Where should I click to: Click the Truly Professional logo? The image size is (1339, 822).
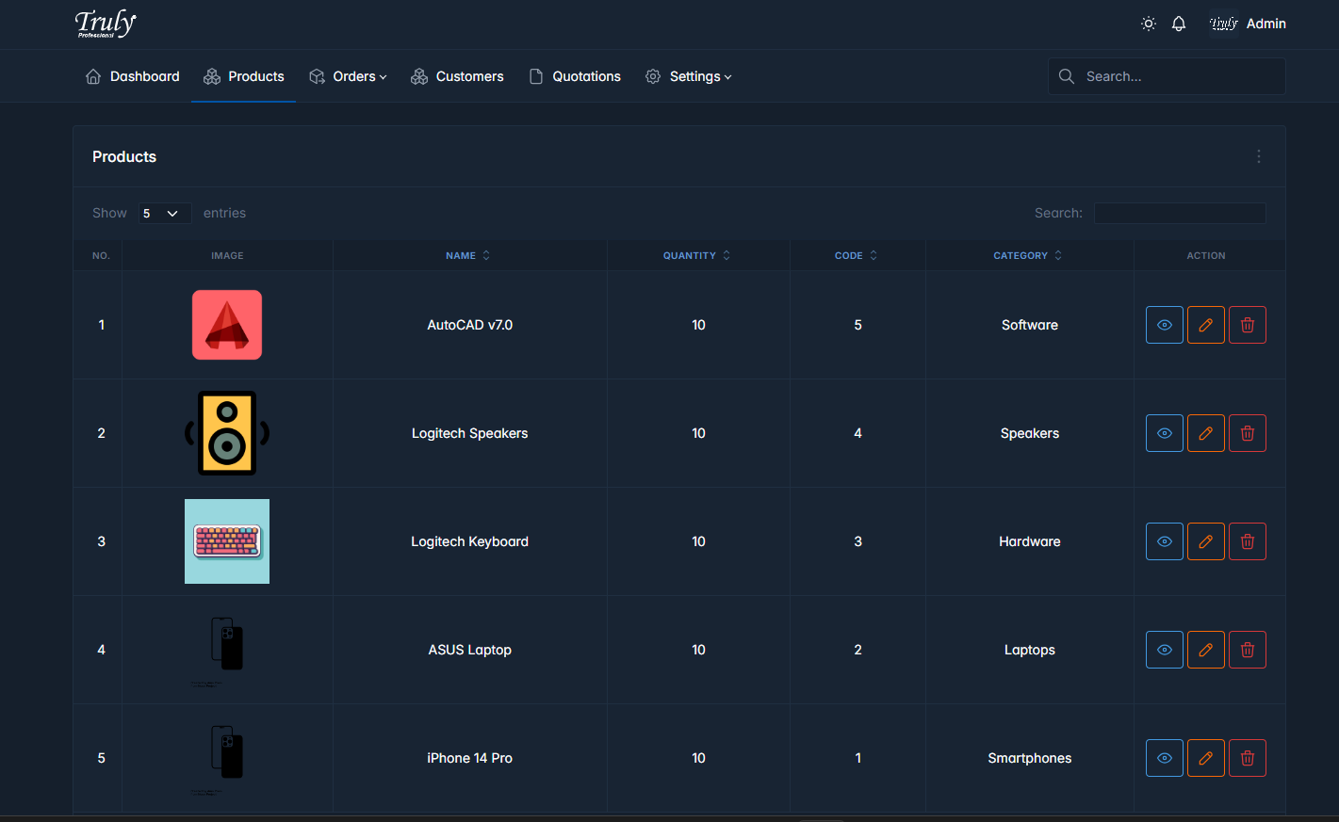click(106, 24)
